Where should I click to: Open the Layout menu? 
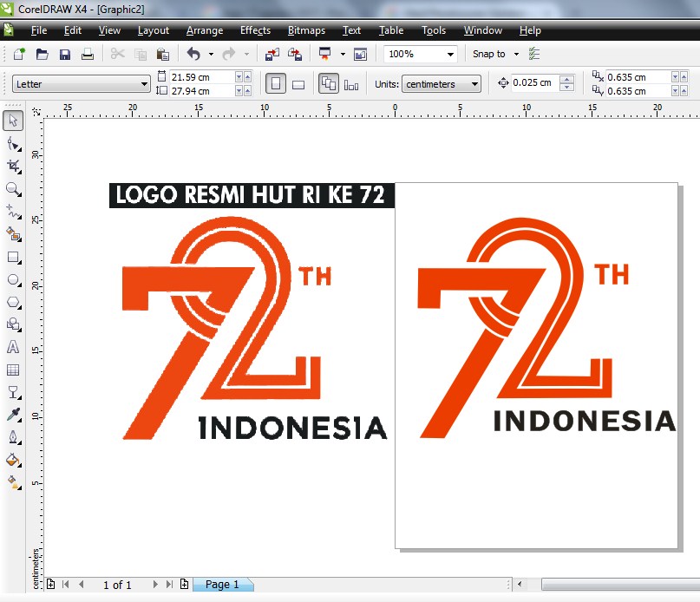click(154, 30)
